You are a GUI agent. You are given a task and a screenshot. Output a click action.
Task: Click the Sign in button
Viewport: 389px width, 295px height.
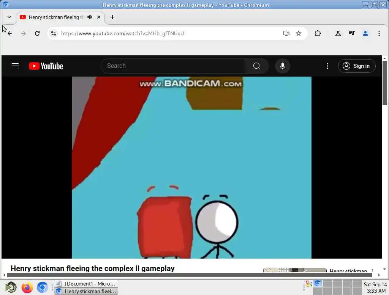(356, 66)
